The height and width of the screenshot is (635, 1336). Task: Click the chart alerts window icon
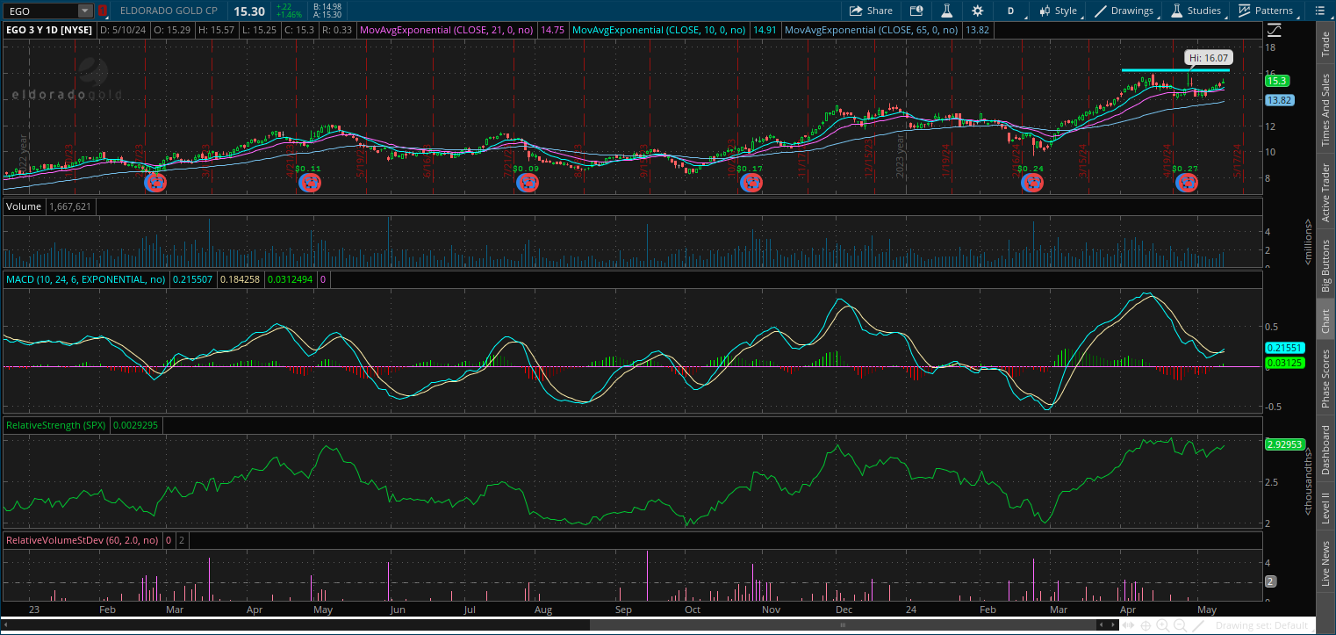[x=916, y=11]
